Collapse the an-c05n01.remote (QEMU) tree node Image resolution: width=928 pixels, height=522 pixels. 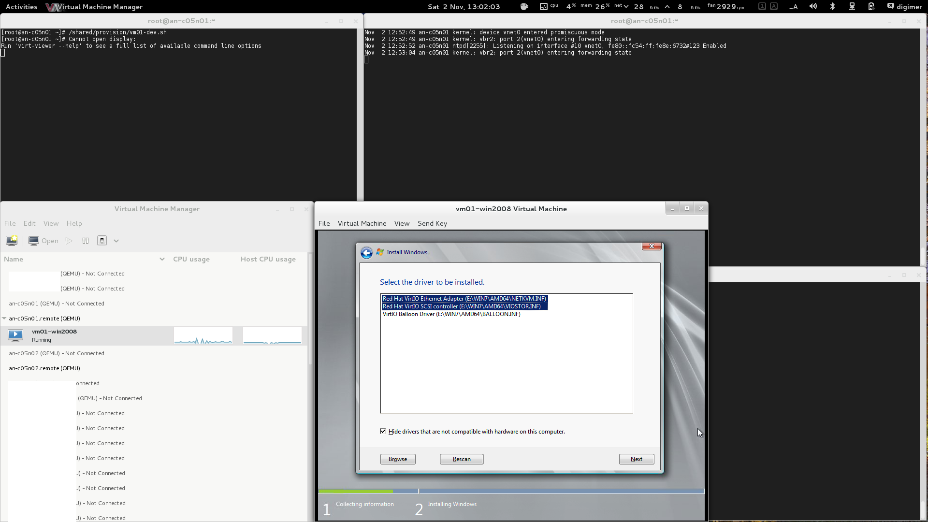click(x=4, y=319)
